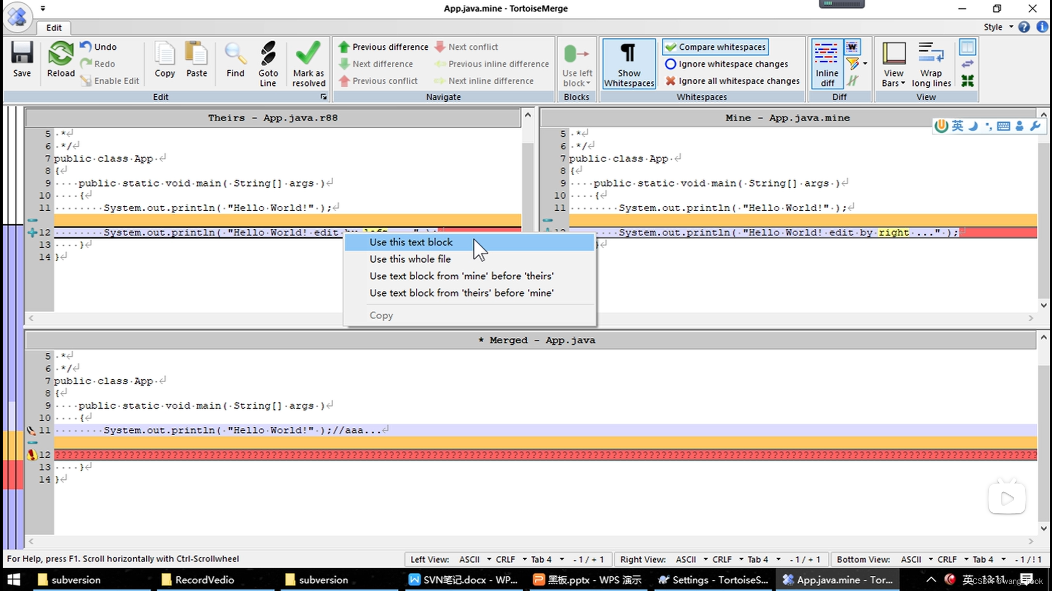Click the ASCII encoding indicator in status bar
The width and height of the screenshot is (1052, 591).
tap(470, 559)
